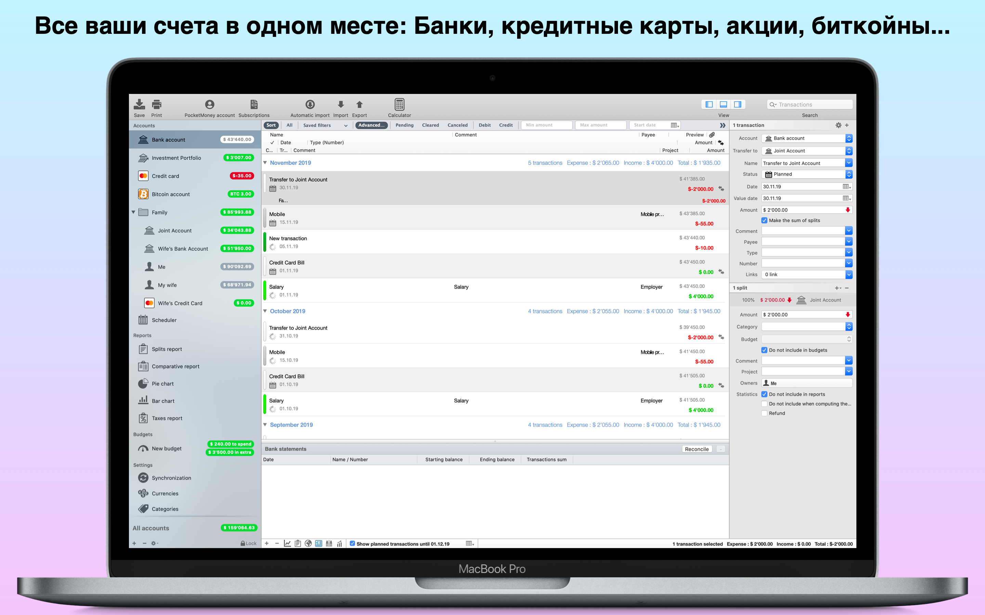Click the paperclip attachment column icon

click(x=712, y=135)
